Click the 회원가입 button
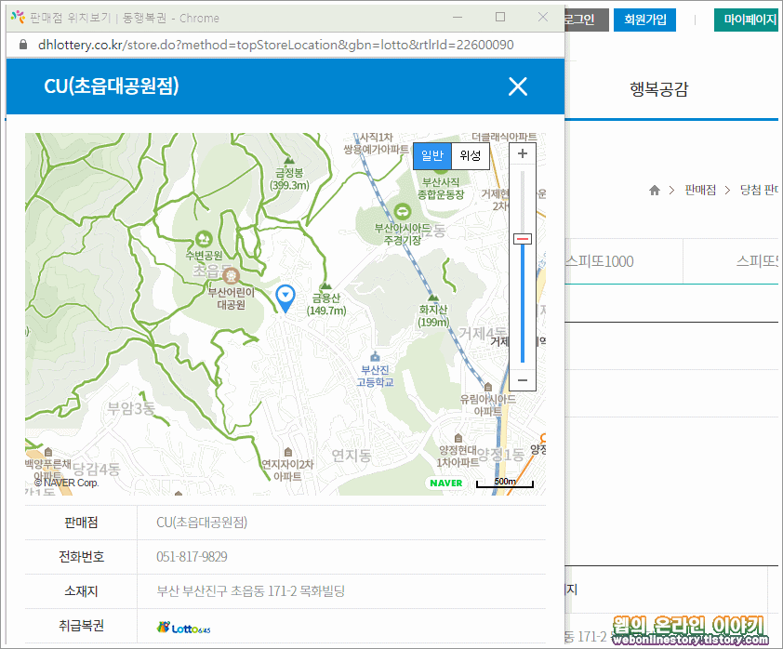The image size is (783, 649). point(644,20)
